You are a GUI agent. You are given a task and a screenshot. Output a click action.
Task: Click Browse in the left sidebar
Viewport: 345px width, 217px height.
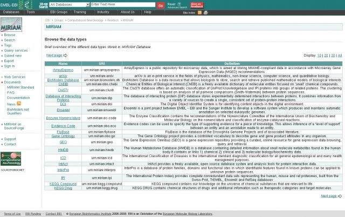click(10, 35)
